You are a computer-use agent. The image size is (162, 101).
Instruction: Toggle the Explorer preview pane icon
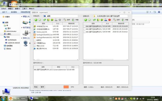pyautogui.click(x=155, y=12)
